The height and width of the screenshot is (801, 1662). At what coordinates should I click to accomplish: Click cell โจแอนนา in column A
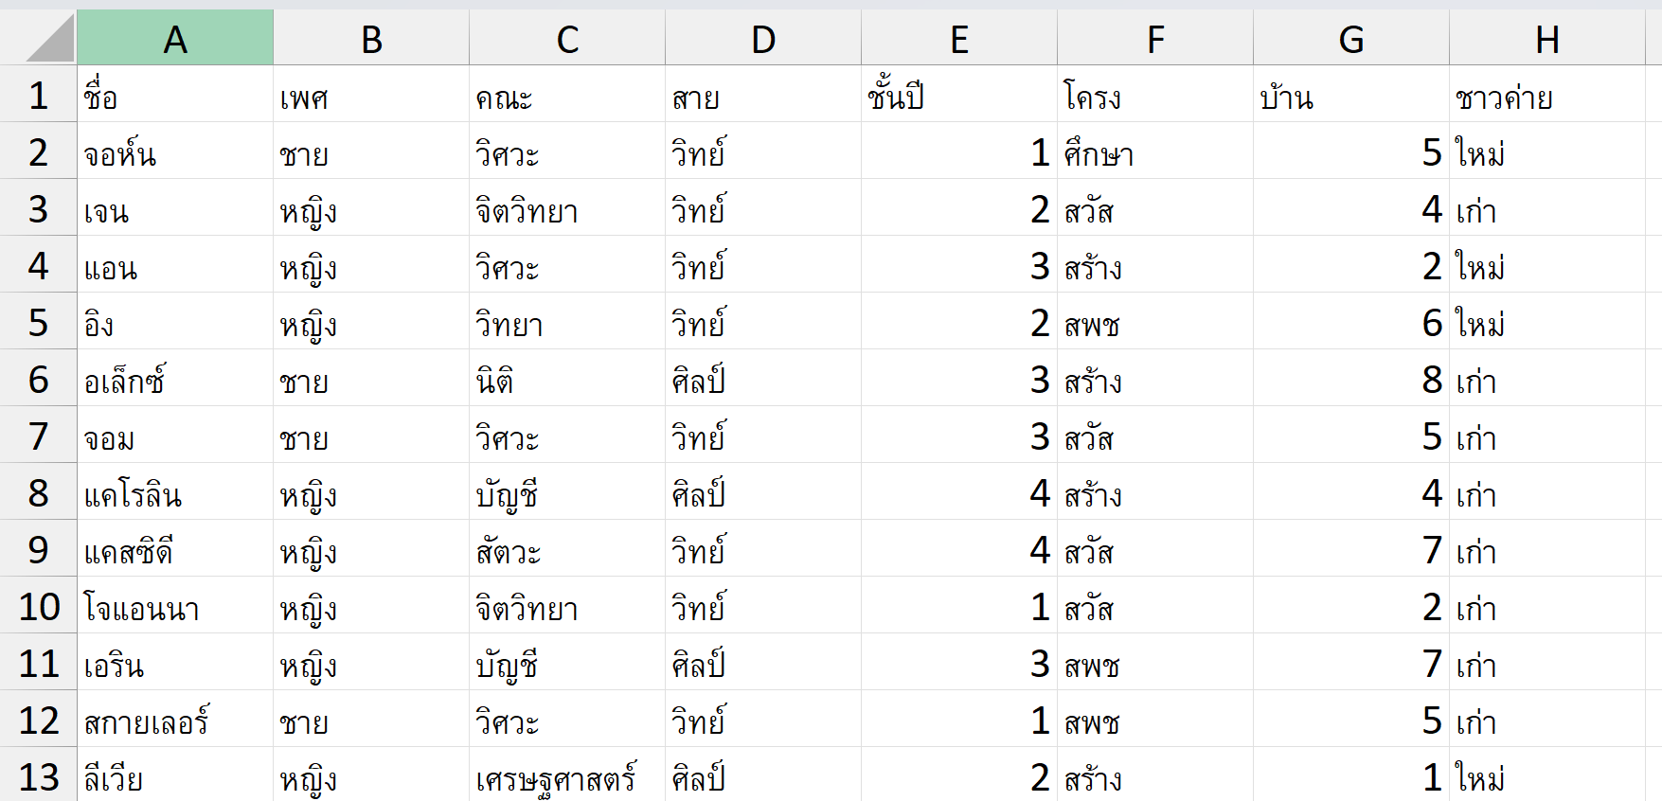[175, 605]
